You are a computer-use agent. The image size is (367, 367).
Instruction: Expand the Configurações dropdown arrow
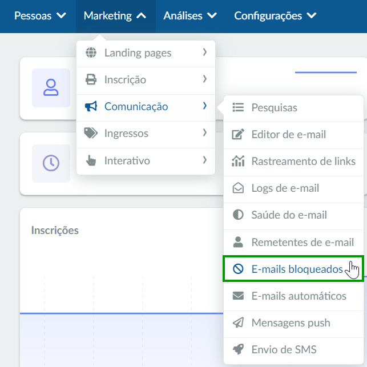coord(312,15)
